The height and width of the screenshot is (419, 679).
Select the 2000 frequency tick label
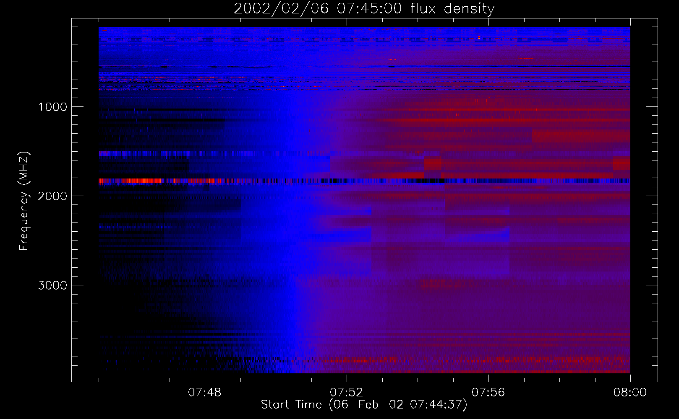[x=52, y=196]
